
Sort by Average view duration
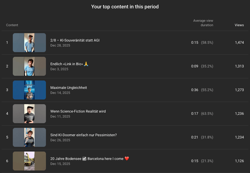click(203, 23)
